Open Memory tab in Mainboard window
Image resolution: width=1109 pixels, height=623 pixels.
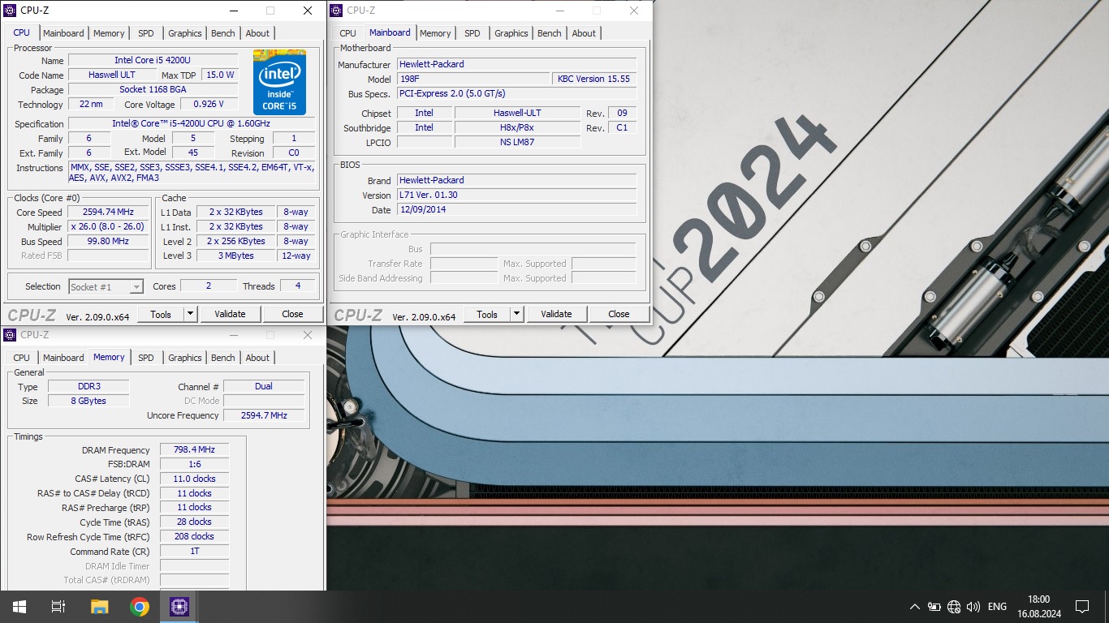click(x=435, y=33)
